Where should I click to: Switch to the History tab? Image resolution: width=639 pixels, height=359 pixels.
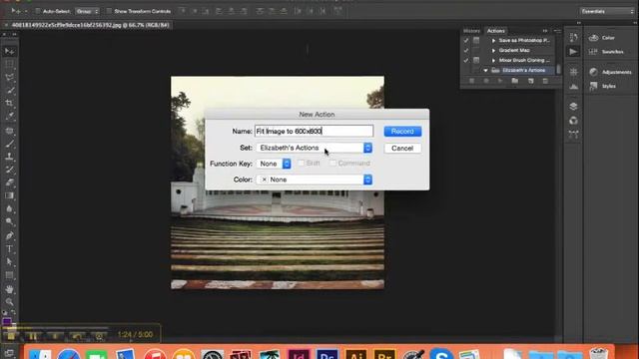471,31
